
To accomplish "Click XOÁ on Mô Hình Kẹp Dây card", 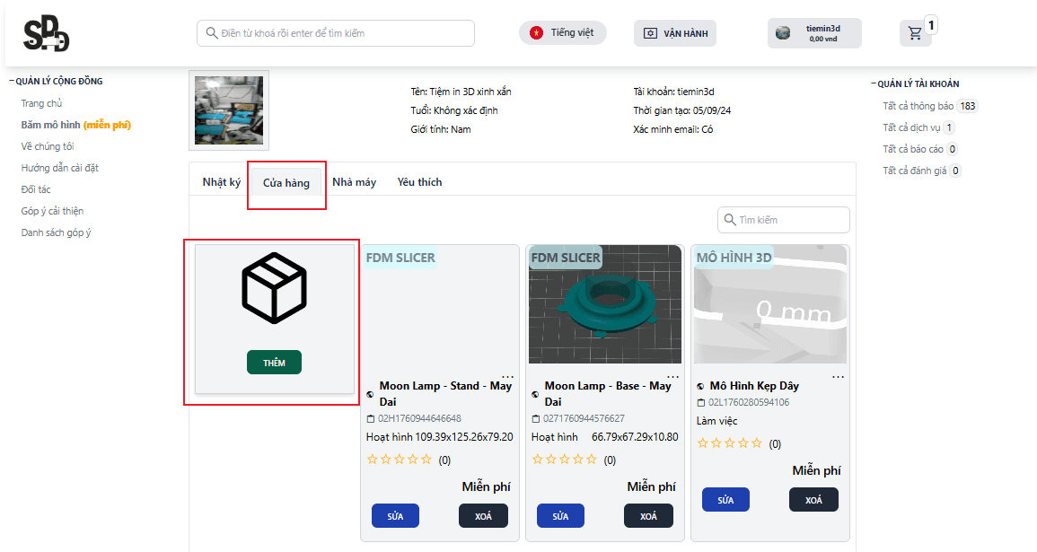I will point(813,500).
